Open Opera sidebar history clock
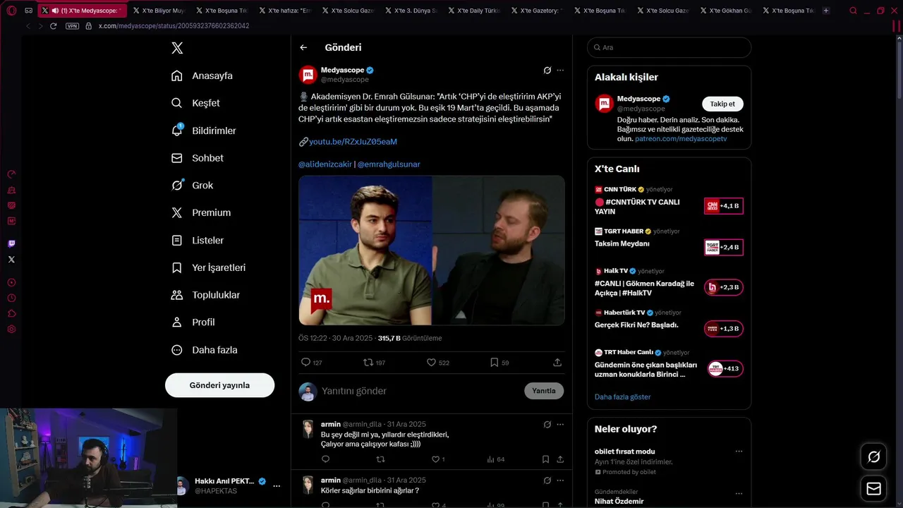This screenshot has height=508, width=903. (11, 298)
